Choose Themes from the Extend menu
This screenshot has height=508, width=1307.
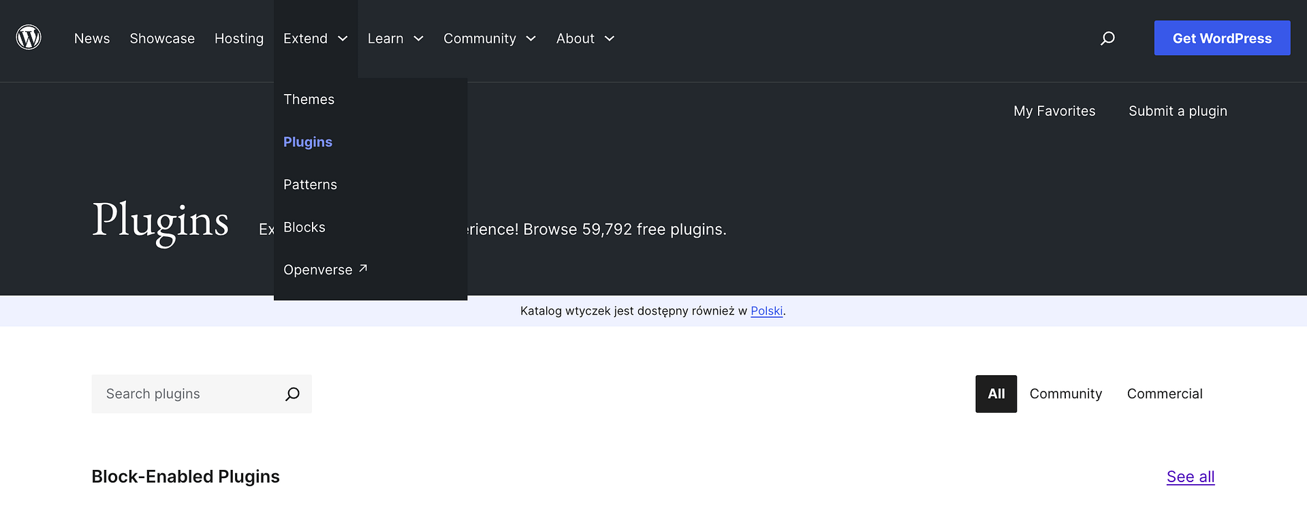point(309,99)
